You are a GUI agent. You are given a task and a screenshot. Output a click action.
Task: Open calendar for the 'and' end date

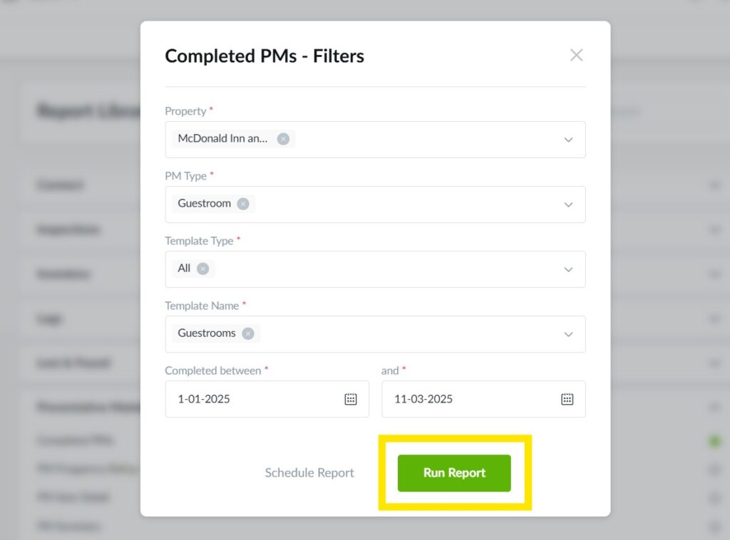(567, 399)
